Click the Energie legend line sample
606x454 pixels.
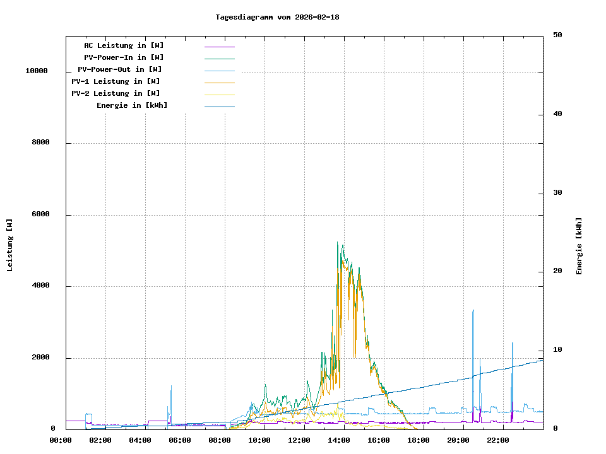point(219,107)
